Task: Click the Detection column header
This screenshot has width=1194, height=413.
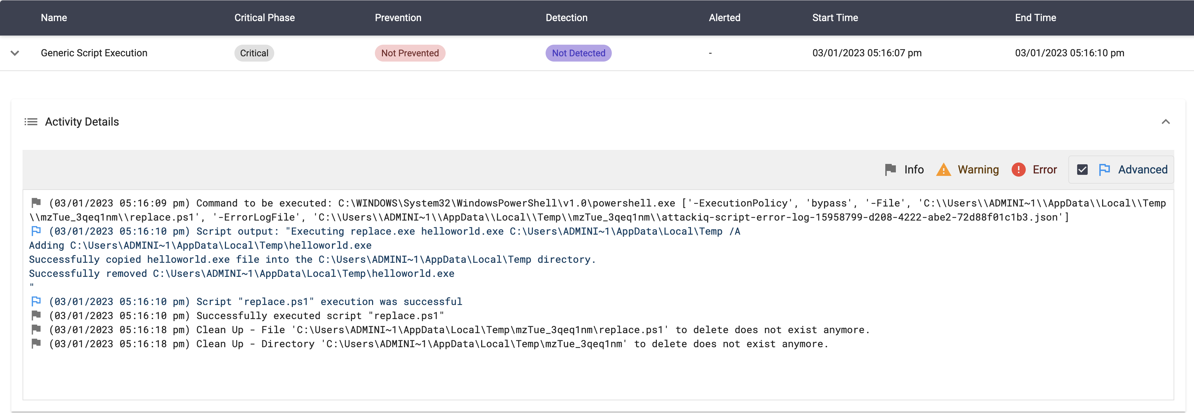Action: coord(566,18)
